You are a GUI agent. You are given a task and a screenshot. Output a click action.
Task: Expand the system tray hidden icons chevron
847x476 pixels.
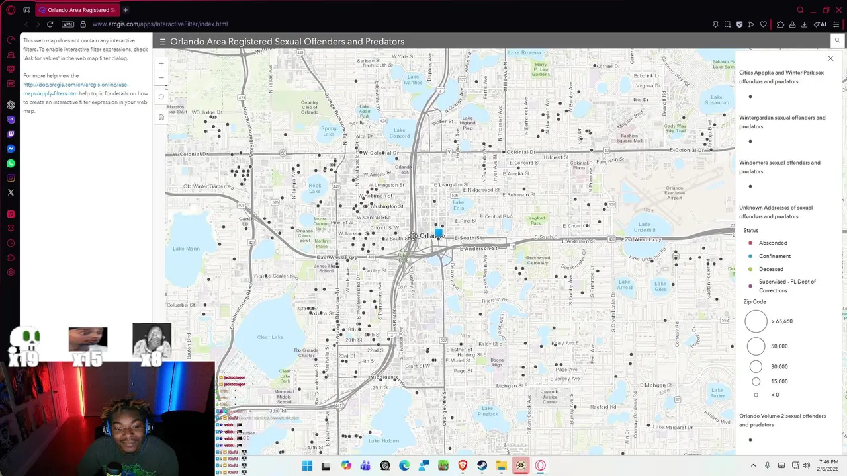[753, 466]
